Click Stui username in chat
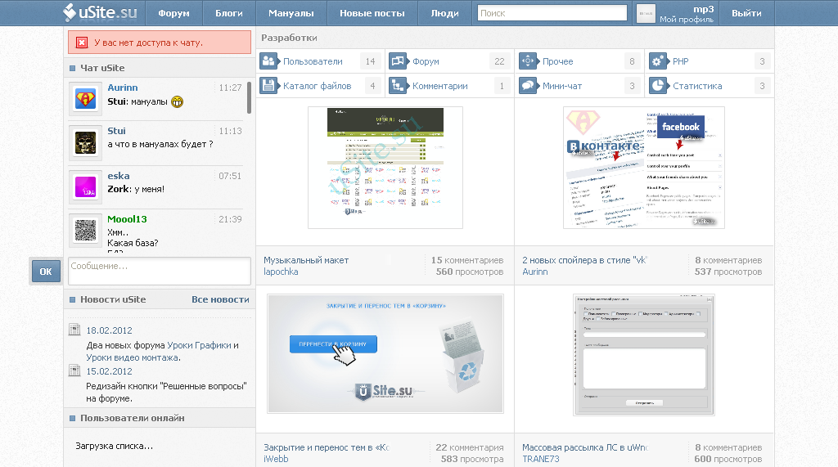Viewport: 838px width, 467px height. (x=116, y=131)
